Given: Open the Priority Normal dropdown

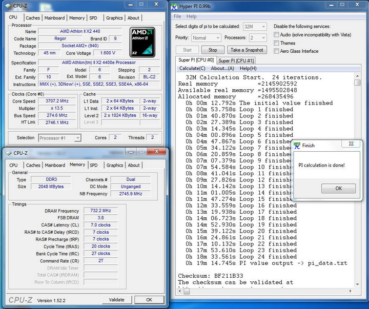Looking at the screenshot, I should [206, 37].
